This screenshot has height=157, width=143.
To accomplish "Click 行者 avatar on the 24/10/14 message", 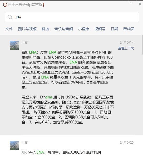I will (14, 45).
